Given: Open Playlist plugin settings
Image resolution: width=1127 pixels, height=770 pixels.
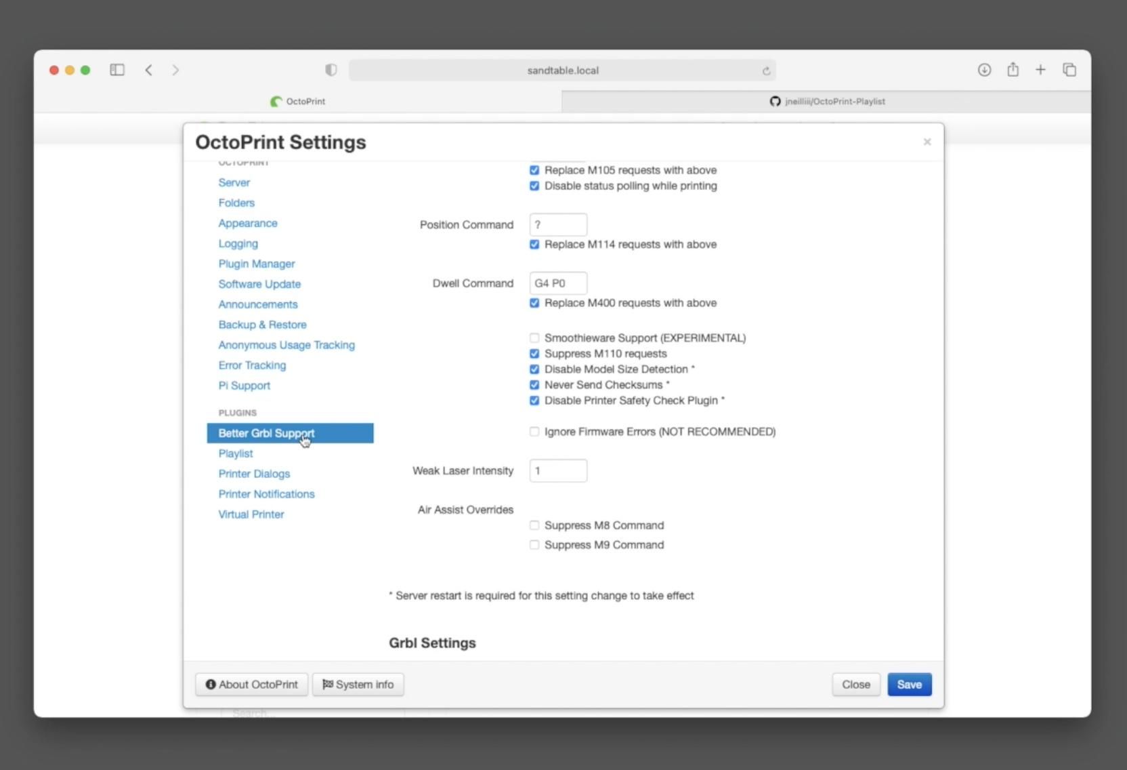Looking at the screenshot, I should (x=236, y=453).
